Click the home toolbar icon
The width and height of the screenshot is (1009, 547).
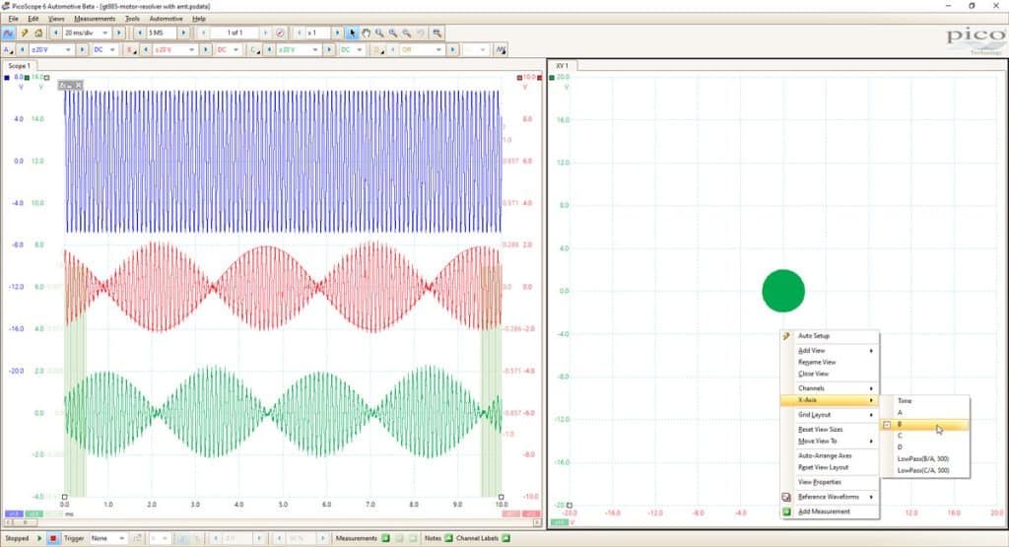tap(38, 33)
